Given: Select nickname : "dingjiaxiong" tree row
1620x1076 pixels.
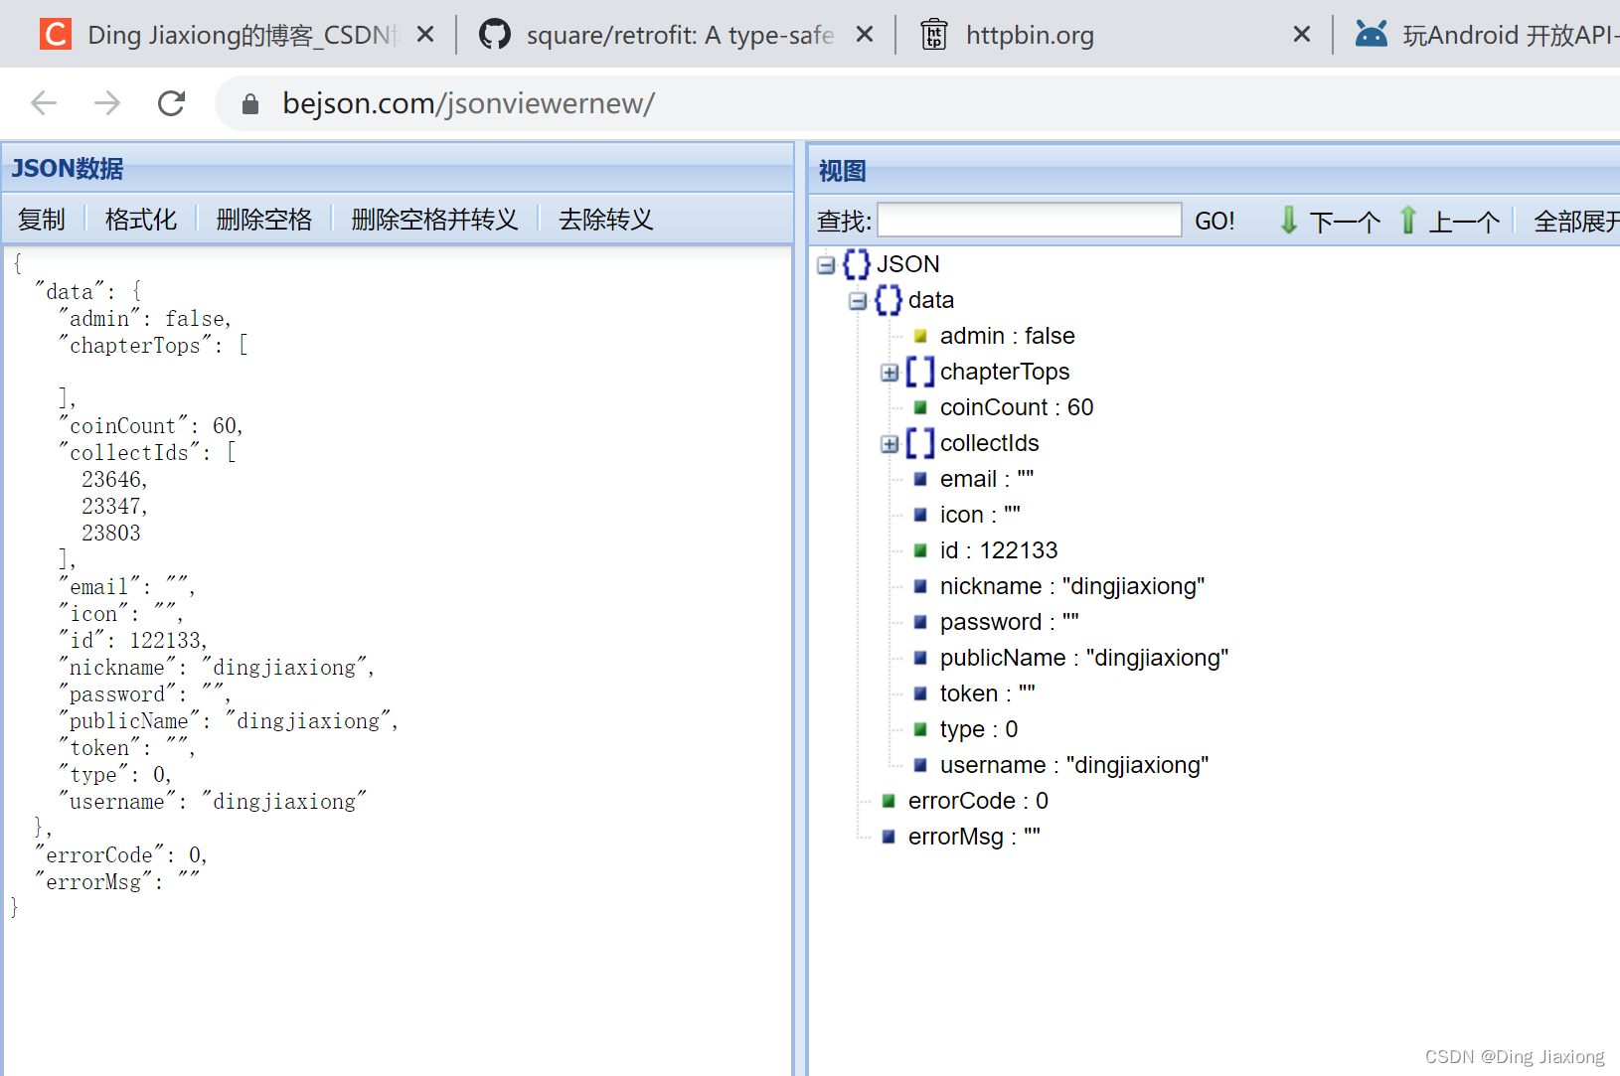Looking at the screenshot, I should (1072, 586).
